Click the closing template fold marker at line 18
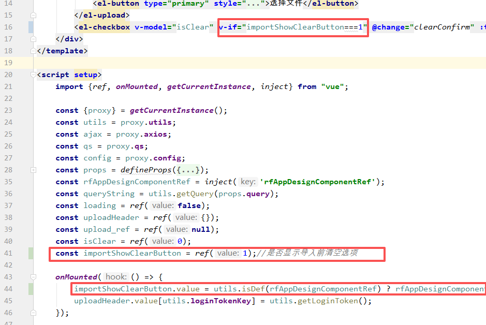The height and width of the screenshot is (325, 486). [33, 51]
